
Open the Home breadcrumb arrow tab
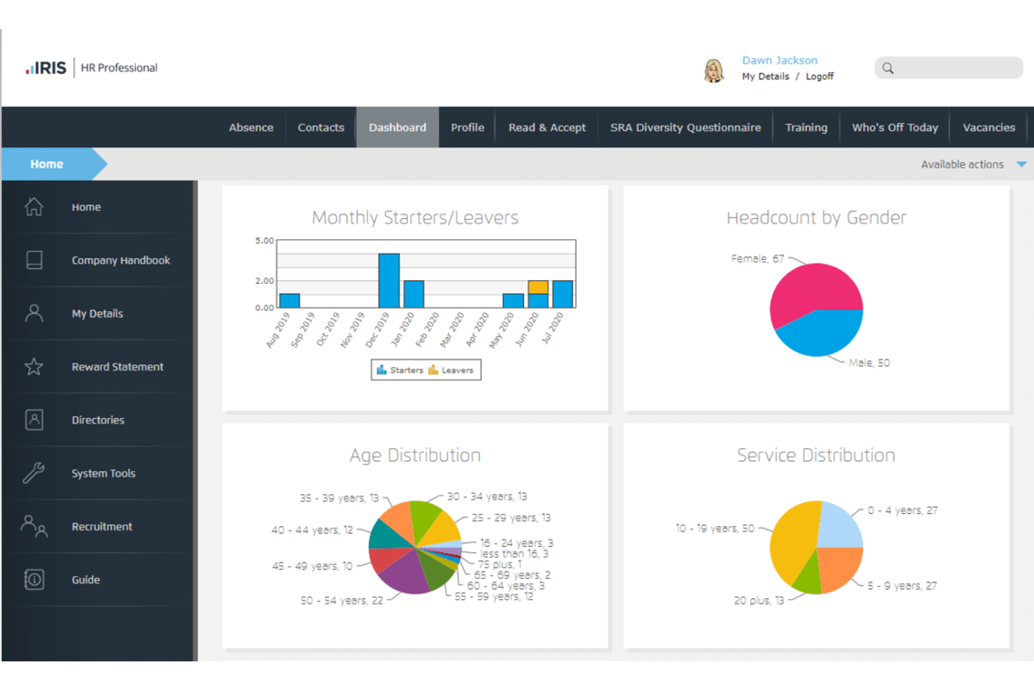click(x=46, y=164)
